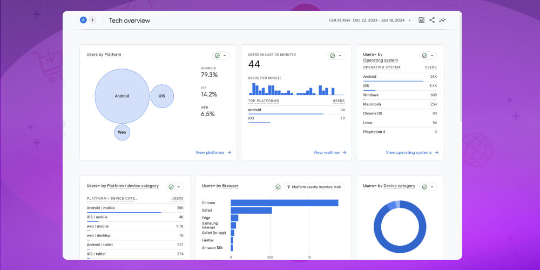Click the 'Operating system' dimension label
The height and width of the screenshot is (270, 540).
[381, 60]
